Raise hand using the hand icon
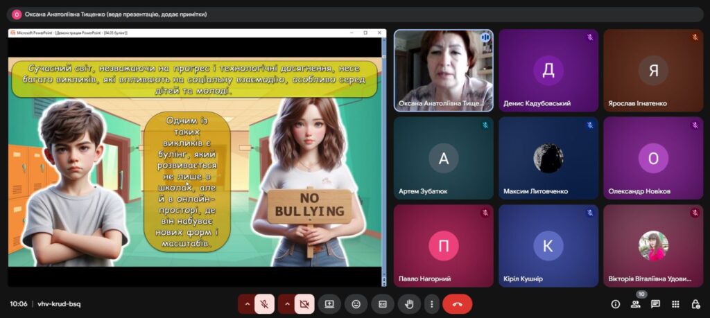The width and height of the screenshot is (710, 318). tap(409, 304)
